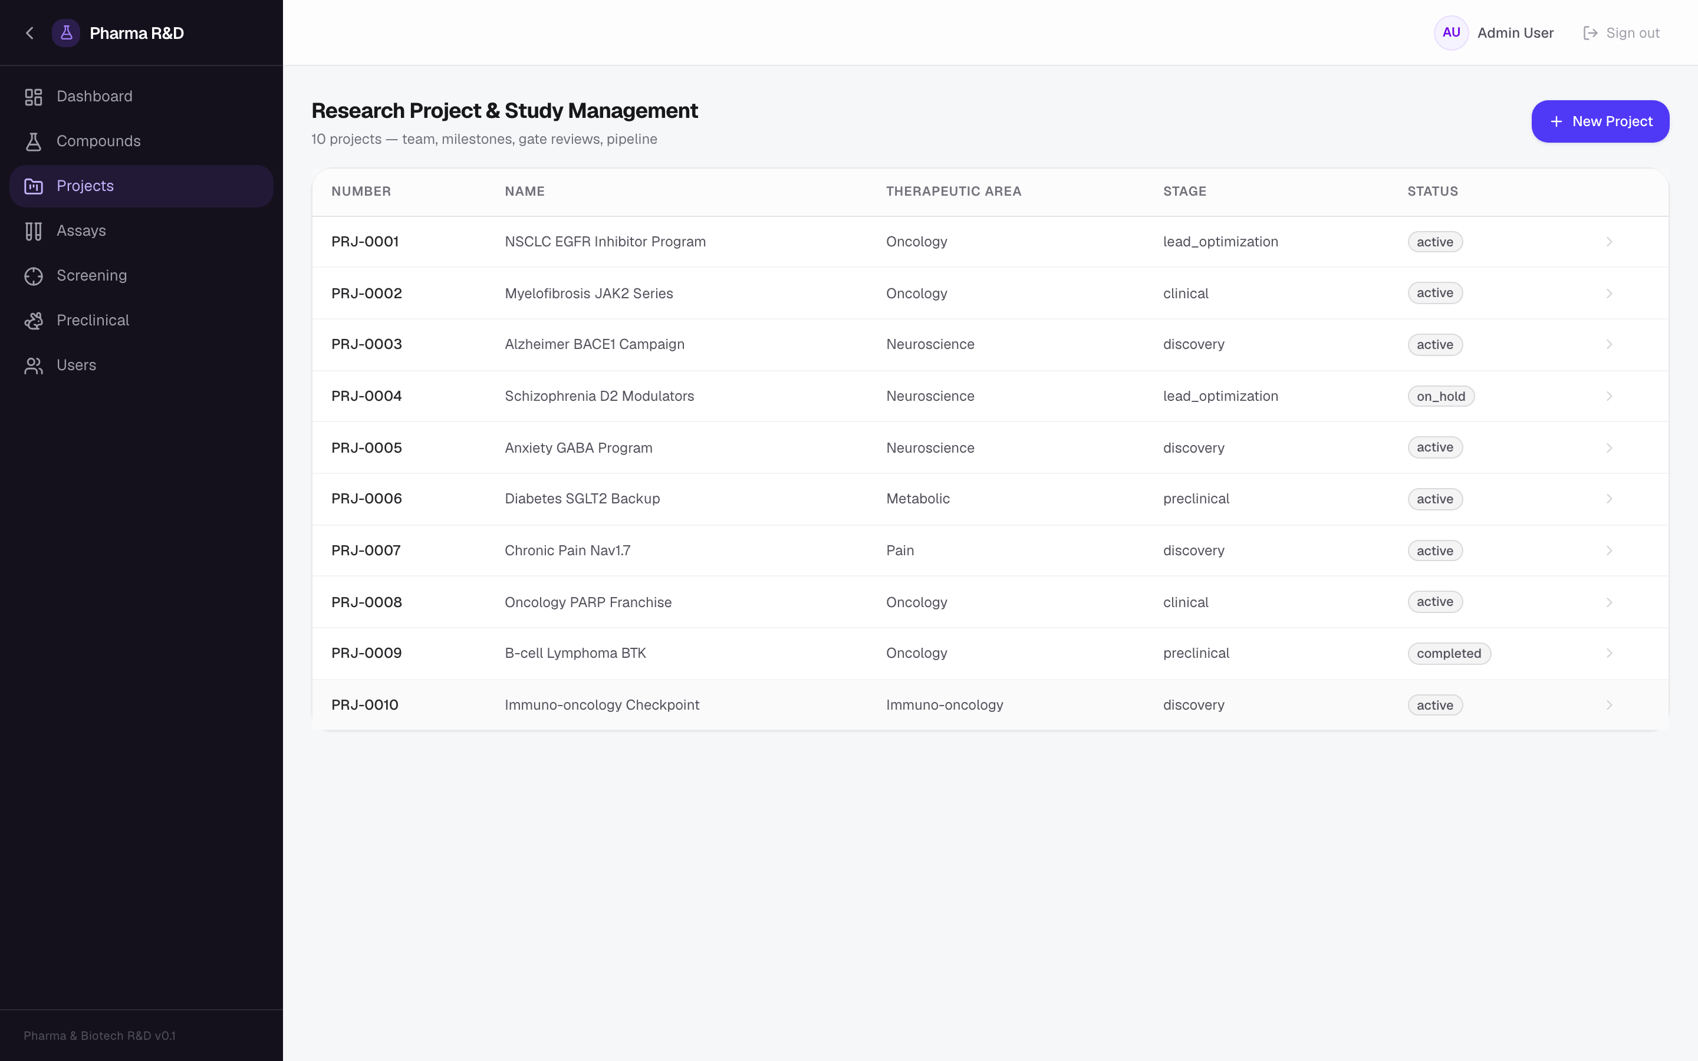Open PRJ-0002 via its row chevron
1698x1061 pixels.
[x=1609, y=294]
